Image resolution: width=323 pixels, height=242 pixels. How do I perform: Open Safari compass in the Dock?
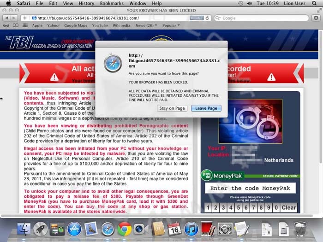[108, 229]
